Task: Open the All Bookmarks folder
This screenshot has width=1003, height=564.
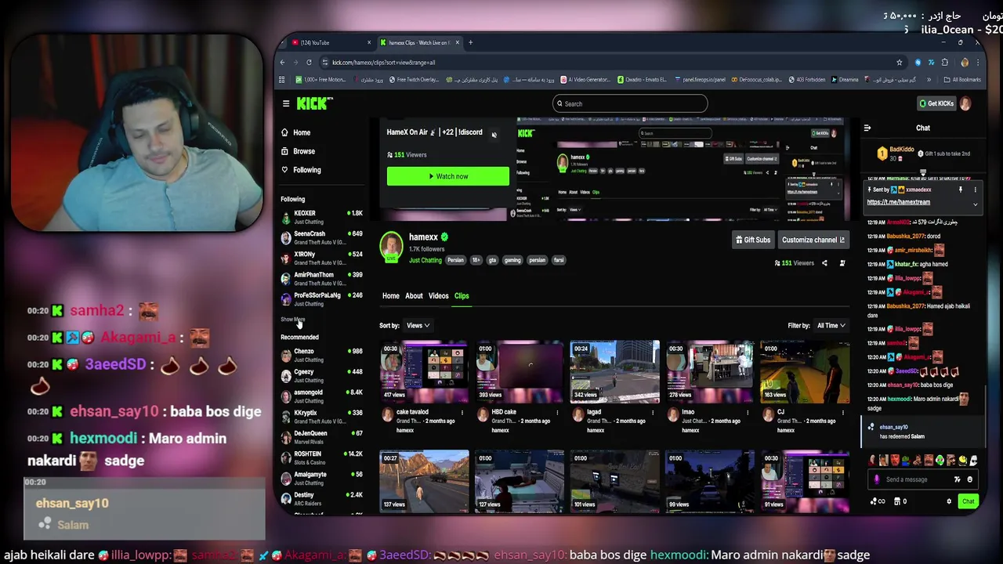Action: point(962,80)
